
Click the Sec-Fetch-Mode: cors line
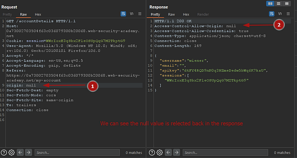[x=31, y=95]
